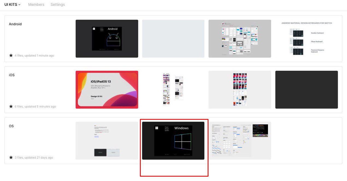Screen dimensions: 347x181
Task: Click '4 files, updated 1 minute ago' text
Action: 34,56
